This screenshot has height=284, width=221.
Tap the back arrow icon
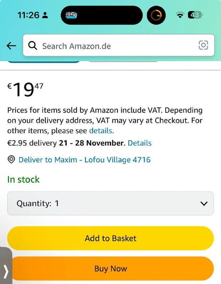11,46
